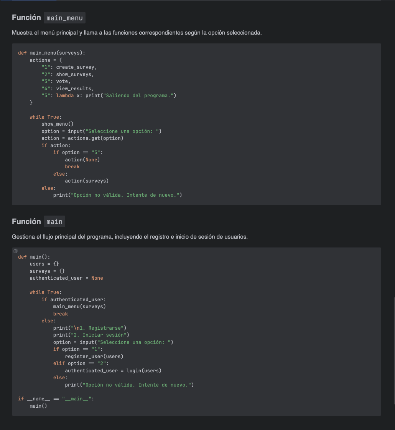Click the line 'elif option == "2":'
The width and height of the screenshot is (395, 430).
pos(81,364)
